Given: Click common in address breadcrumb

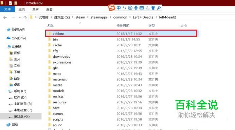Looking at the screenshot, I should (120, 17).
